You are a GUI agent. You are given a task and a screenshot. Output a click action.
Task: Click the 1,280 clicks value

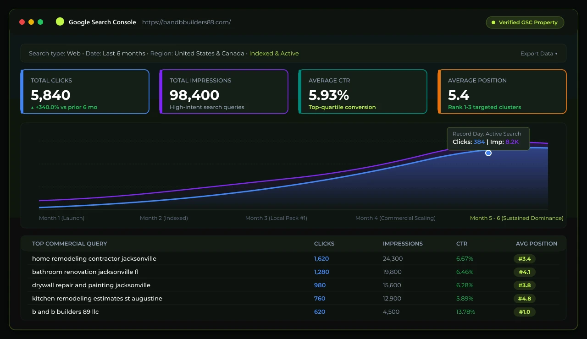321,272
